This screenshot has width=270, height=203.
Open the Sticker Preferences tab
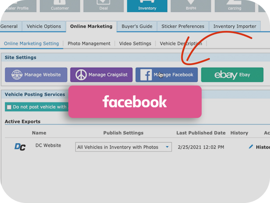(183, 26)
